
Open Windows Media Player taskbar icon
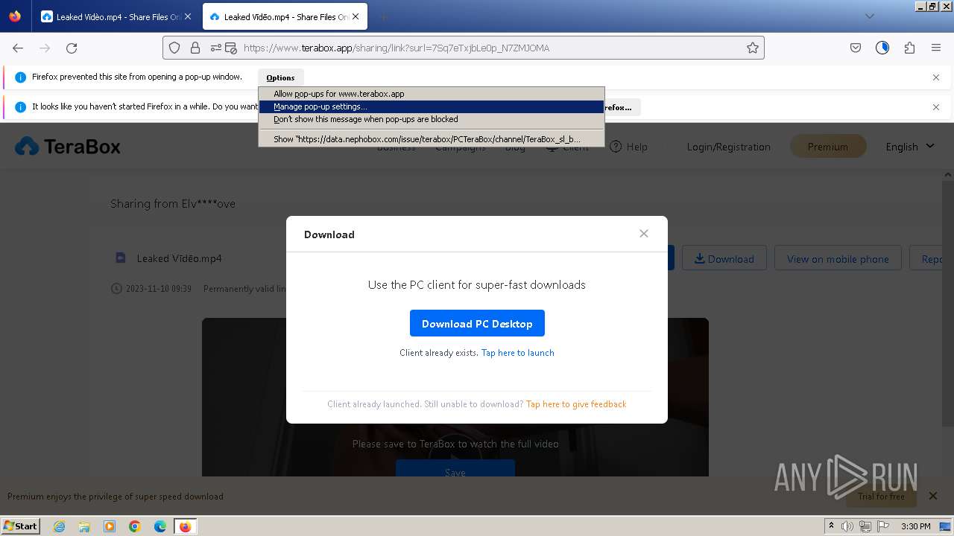110,526
